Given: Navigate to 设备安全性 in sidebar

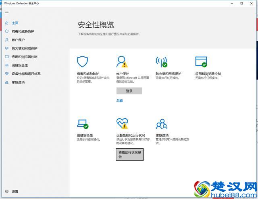Looking at the screenshot, I should tap(20, 65).
